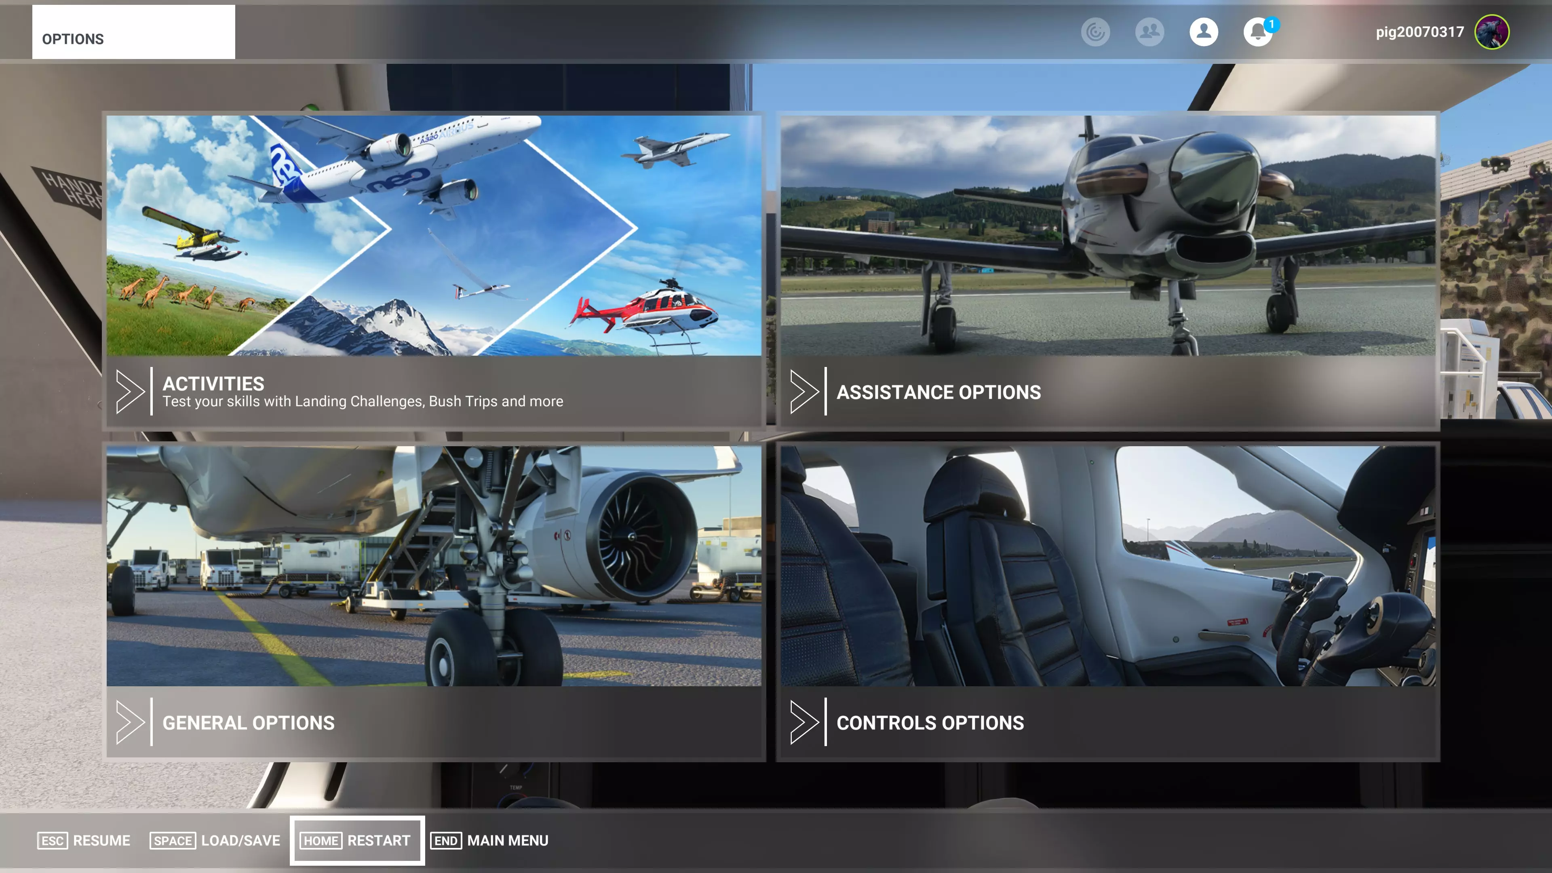Click LOAD/SAVE in bottom bar
This screenshot has height=873, width=1552.
coord(240,841)
